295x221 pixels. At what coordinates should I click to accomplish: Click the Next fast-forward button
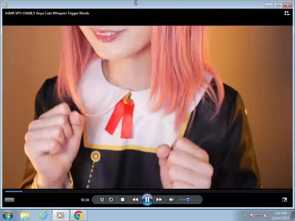pos(159,200)
